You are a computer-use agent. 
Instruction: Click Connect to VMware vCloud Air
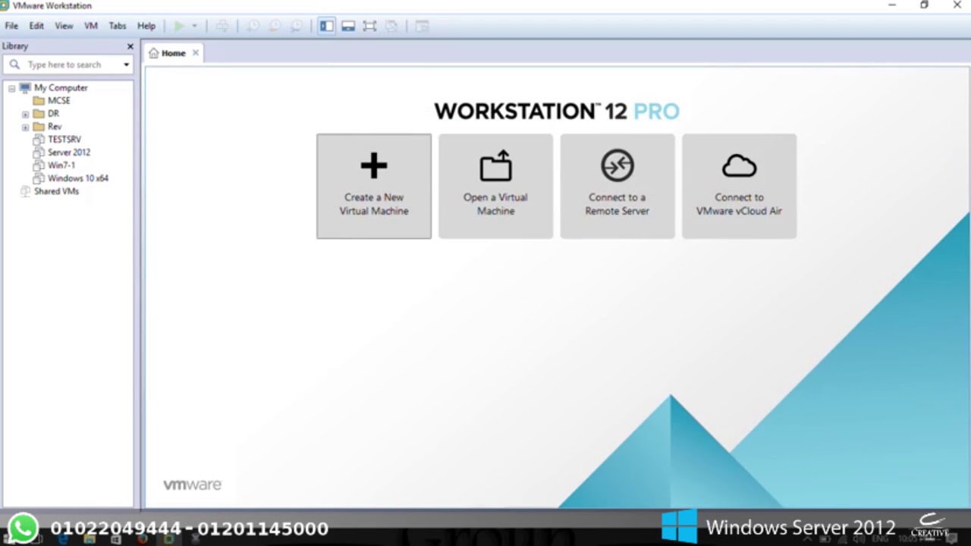click(x=739, y=187)
